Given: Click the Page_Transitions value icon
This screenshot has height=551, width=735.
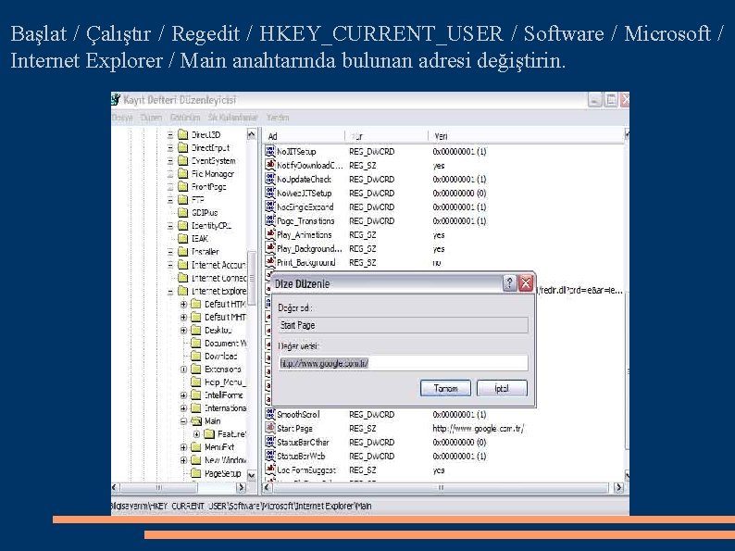Looking at the screenshot, I should [x=270, y=220].
